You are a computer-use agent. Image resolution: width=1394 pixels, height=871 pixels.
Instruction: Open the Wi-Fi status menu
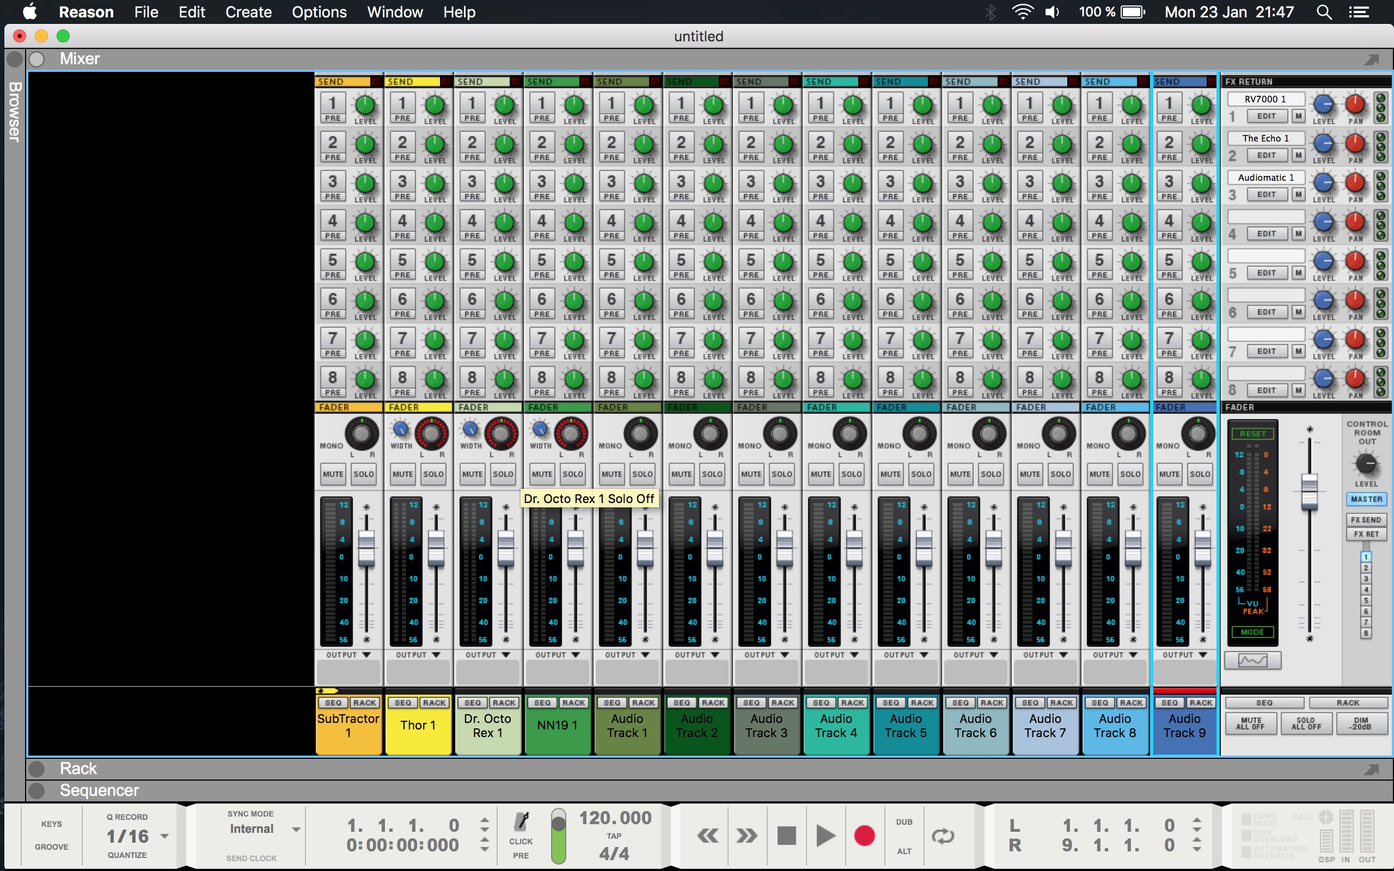1023,12
